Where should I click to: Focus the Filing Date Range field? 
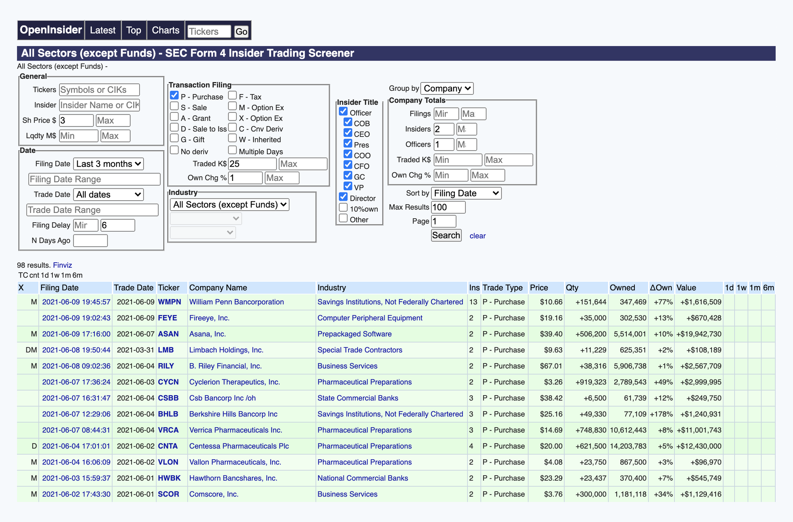pos(94,179)
